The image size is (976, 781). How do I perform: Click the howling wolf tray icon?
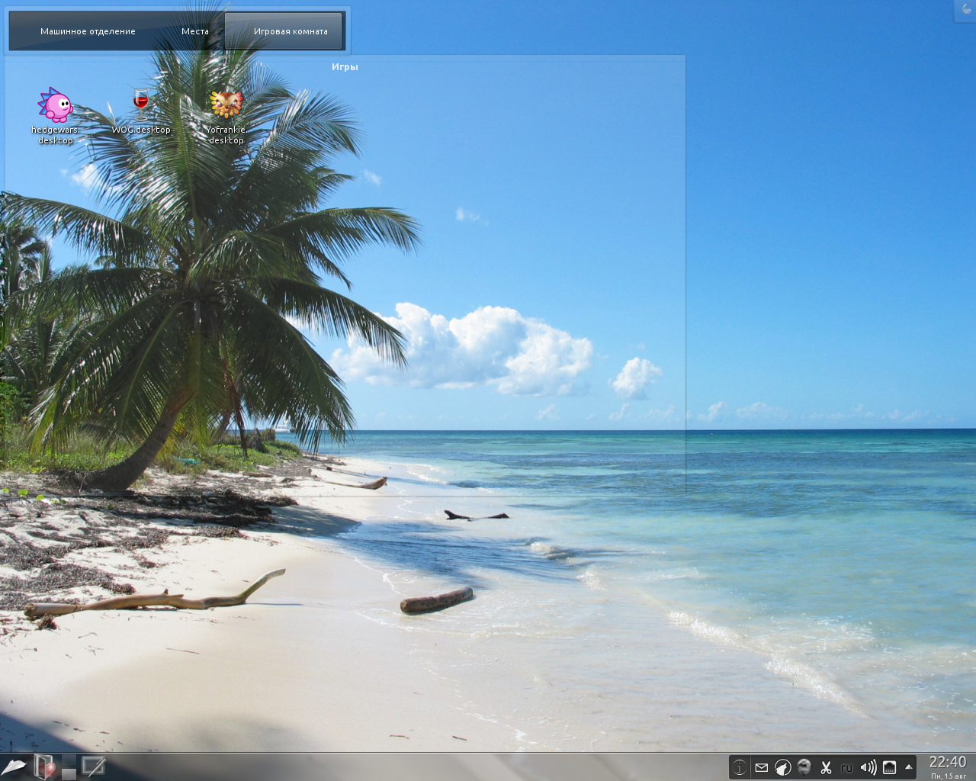coord(782,768)
